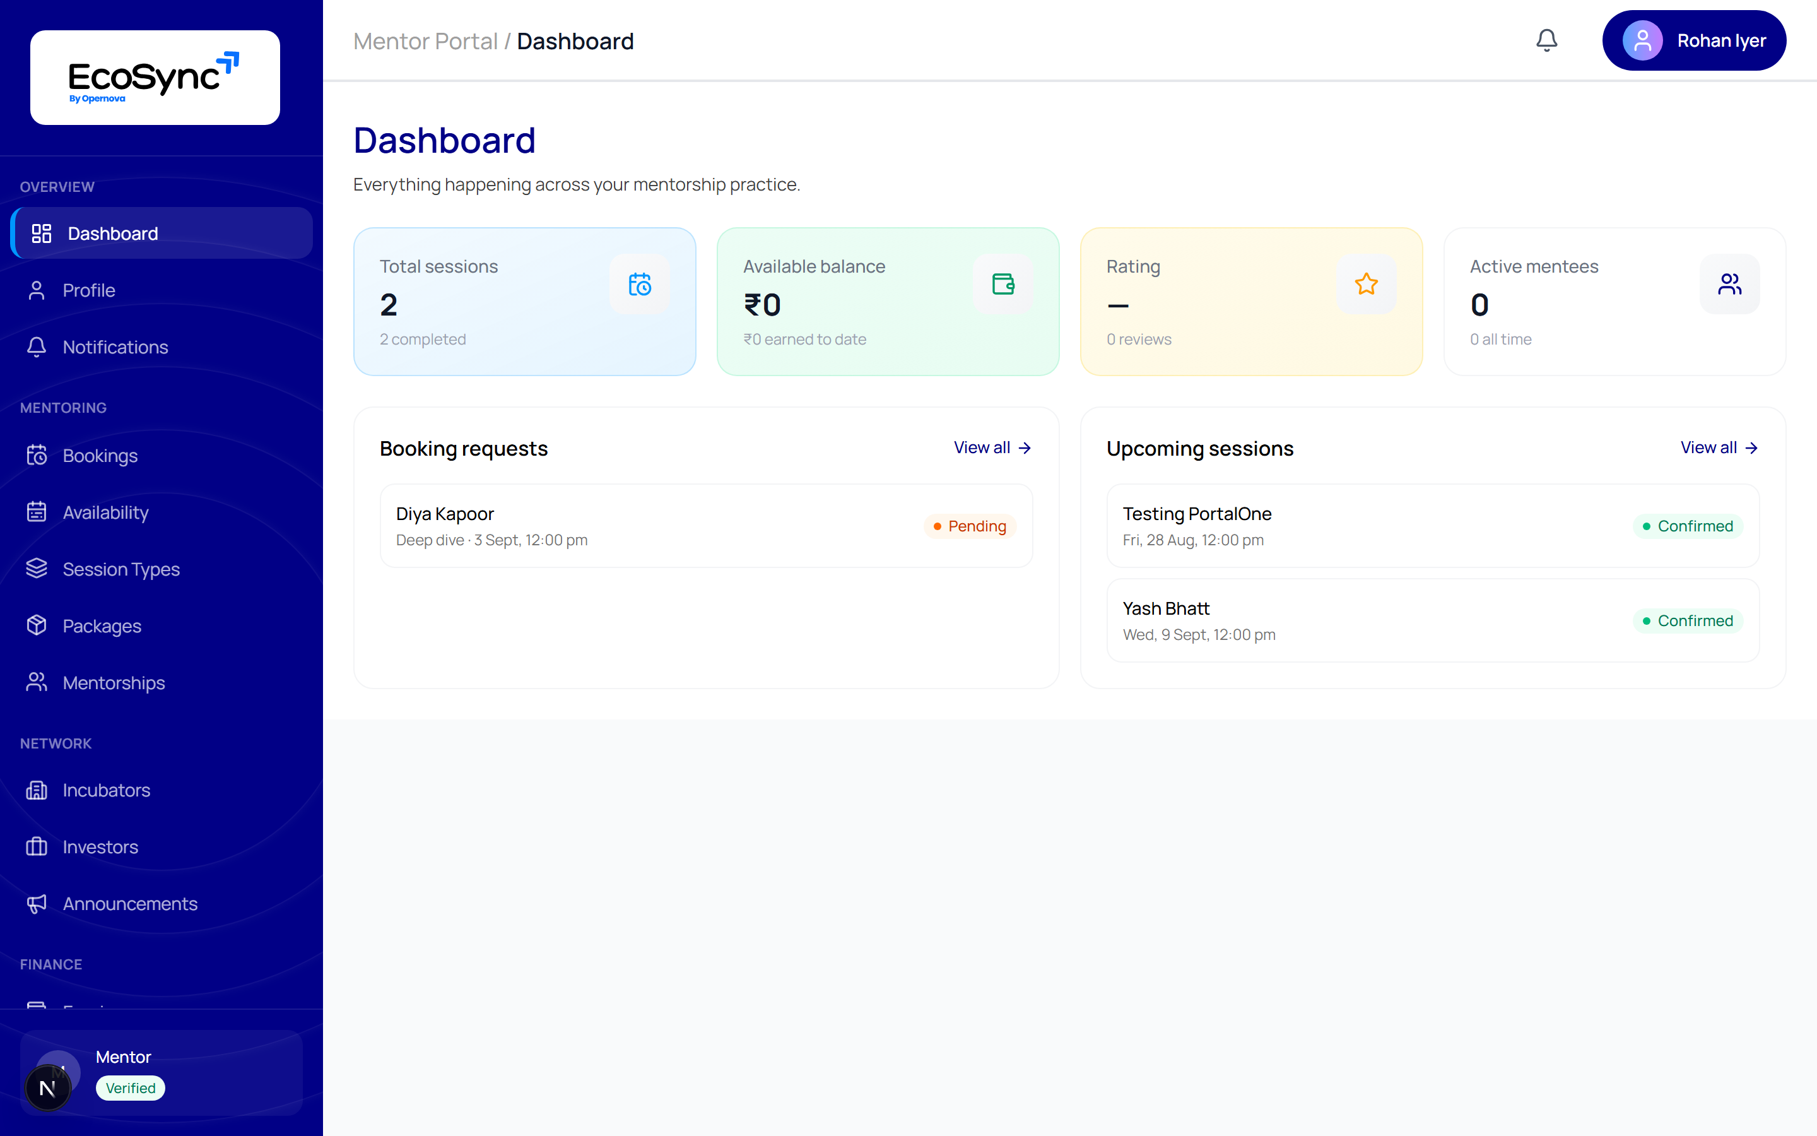Click the N avatar at sidebar bottom
The height and width of the screenshot is (1136, 1817).
[x=47, y=1088]
